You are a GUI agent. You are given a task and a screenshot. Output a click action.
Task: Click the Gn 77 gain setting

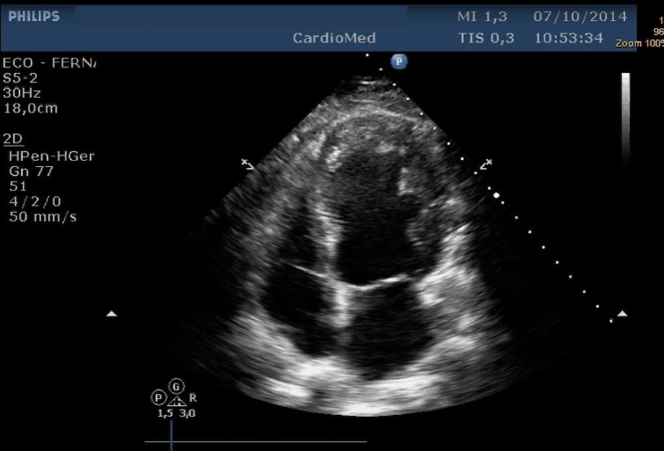click(x=31, y=171)
